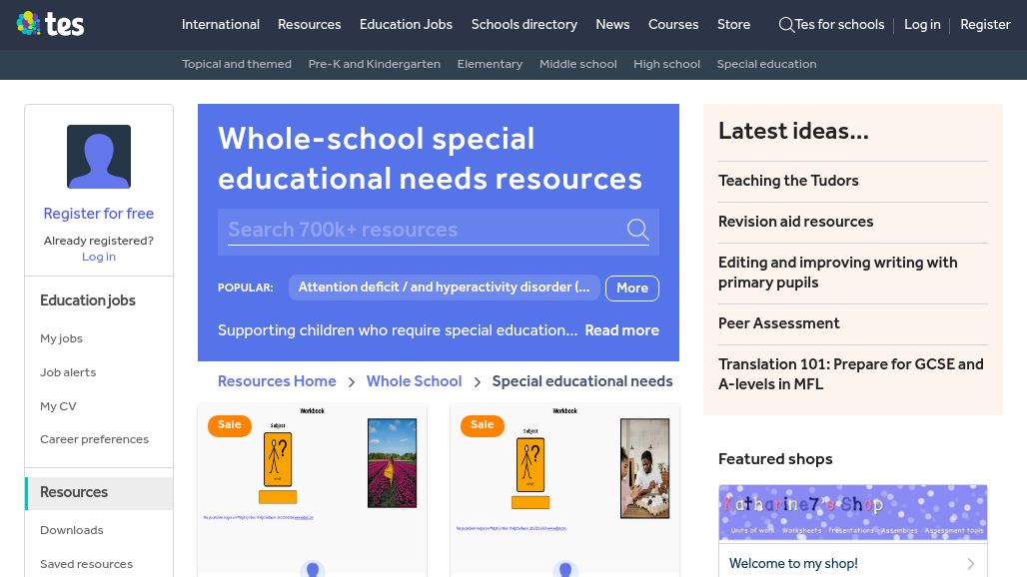Image resolution: width=1027 pixels, height=577 pixels.
Task: Expand the Attention deficit / hyperactivity disorder tag
Action: [x=444, y=288]
